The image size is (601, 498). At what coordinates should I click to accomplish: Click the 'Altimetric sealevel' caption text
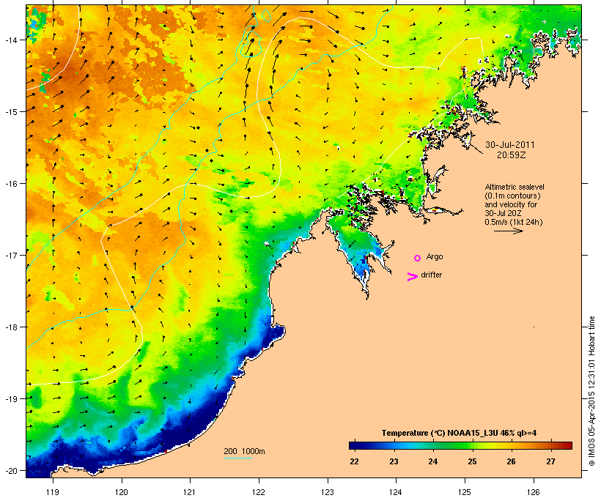pos(515,187)
